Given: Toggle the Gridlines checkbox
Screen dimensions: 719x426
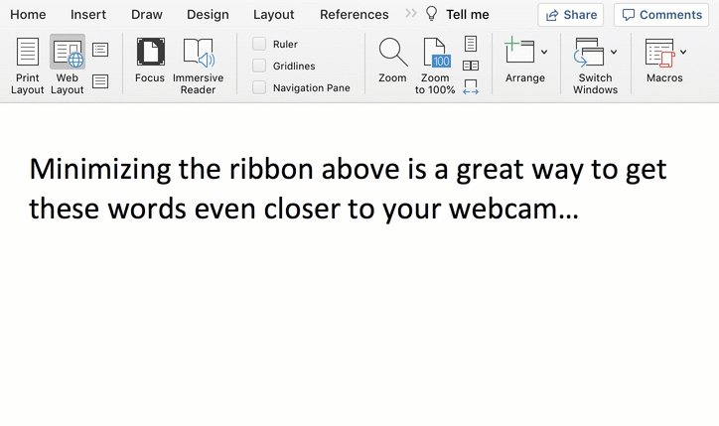Looking at the screenshot, I should pos(259,66).
